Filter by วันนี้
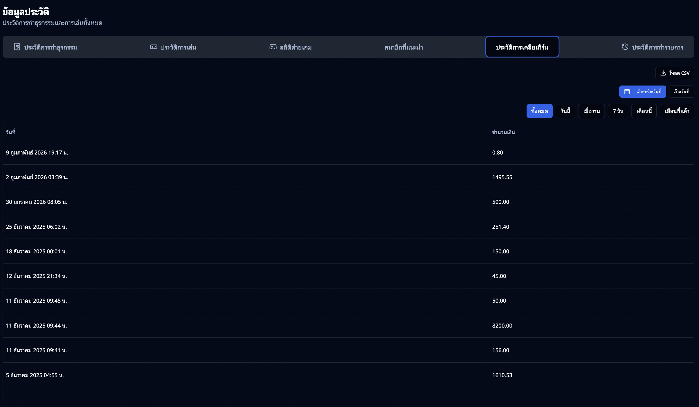The height and width of the screenshot is (407, 699). click(565, 111)
